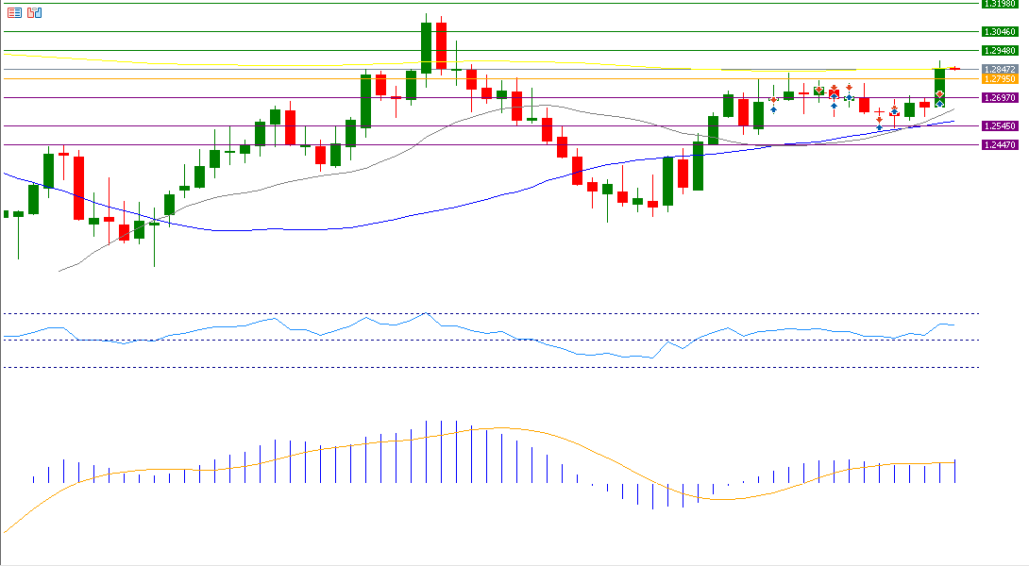Select the 1.30460 price level label
Viewport: 1029px width, 566px height.
(999, 31)
